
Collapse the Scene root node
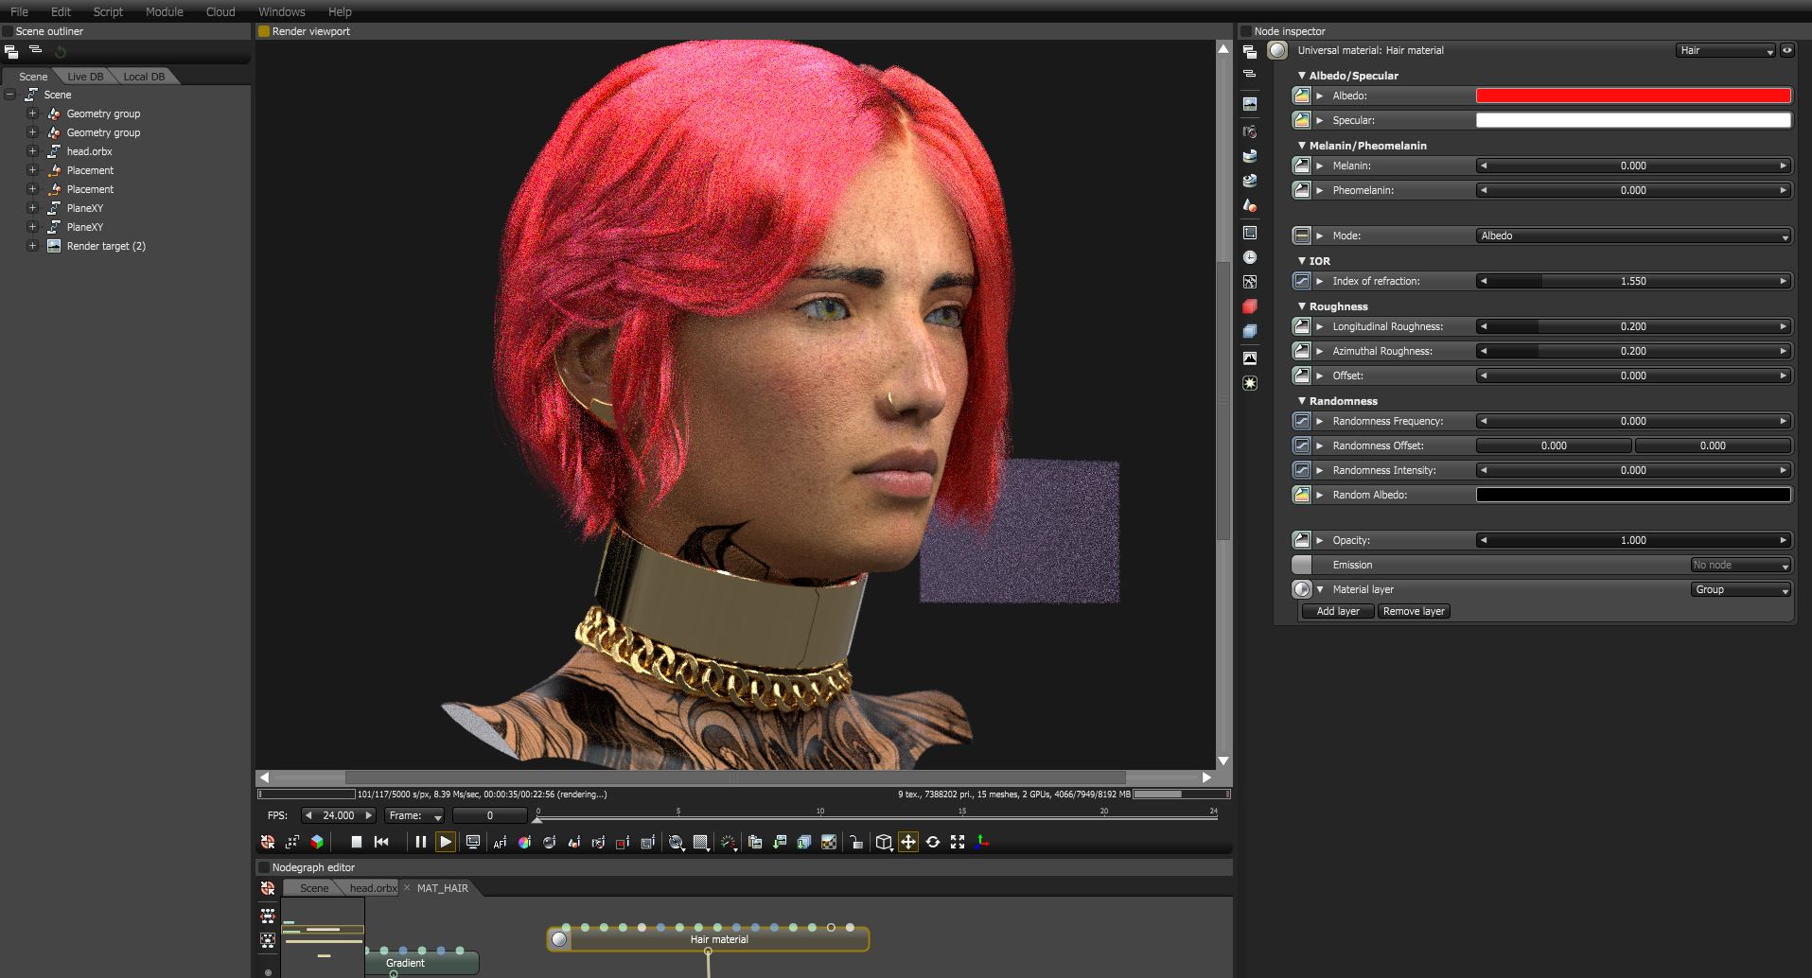(9, 95)
